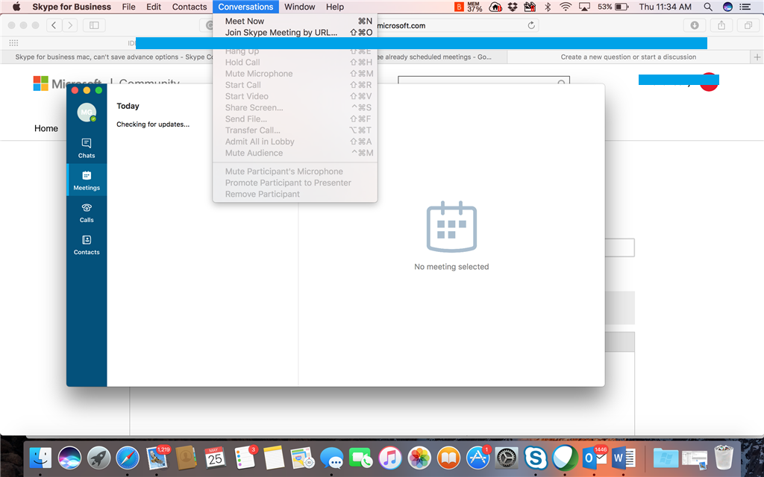Image resolution: width=764 pixels, height=477 pixels.
Task: Add a new Safari tab
Action: pyautogui.click(x=757, y=57)
